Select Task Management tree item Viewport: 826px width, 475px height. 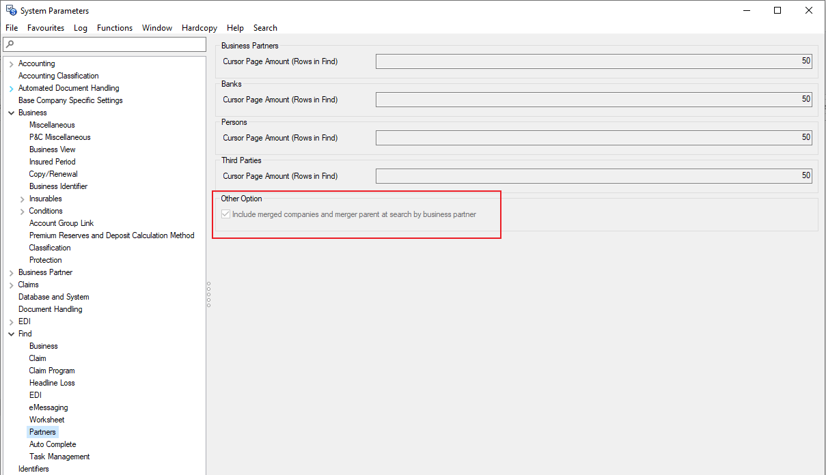pos(59,457)
